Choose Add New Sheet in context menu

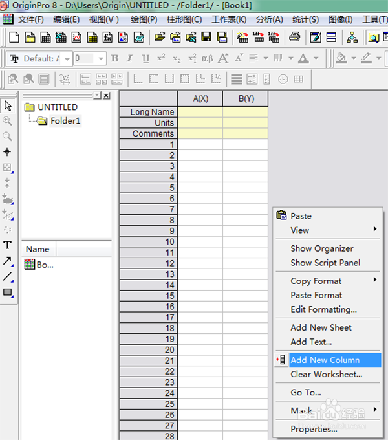pyautogui.click(x=328, y=327)
